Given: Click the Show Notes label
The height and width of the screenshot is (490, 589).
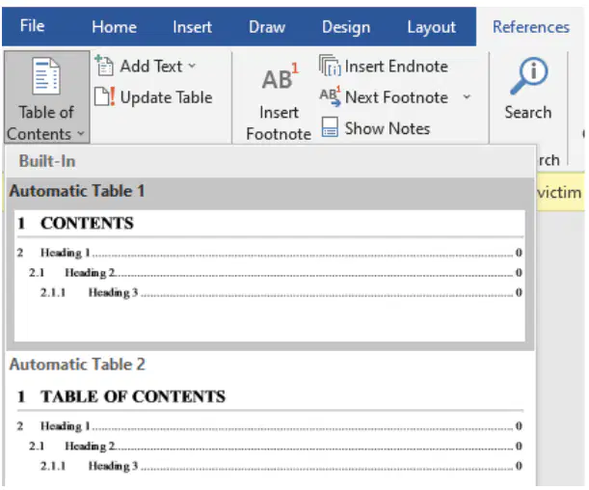Looking at the screenshot, I should tap(388, 128).
